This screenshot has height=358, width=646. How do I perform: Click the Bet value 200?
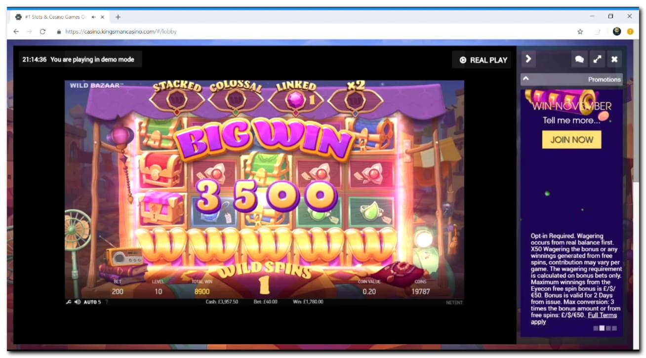click(118, 291)
